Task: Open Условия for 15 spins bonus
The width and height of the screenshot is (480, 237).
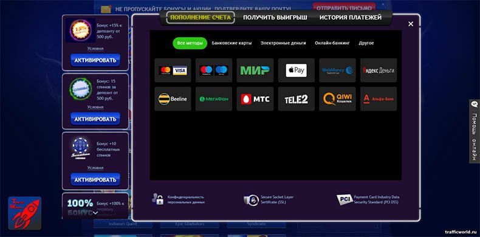Action: (x=95, y=107)
